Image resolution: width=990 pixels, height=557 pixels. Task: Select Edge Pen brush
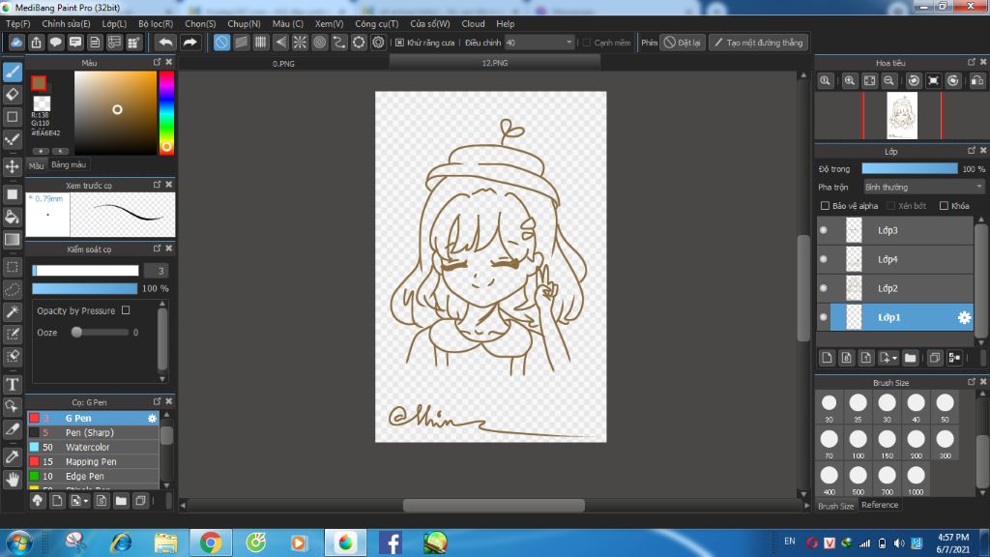[93, 476]
